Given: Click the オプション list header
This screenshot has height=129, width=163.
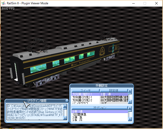Looking at the screenshot, I should (x=100, y=108).
